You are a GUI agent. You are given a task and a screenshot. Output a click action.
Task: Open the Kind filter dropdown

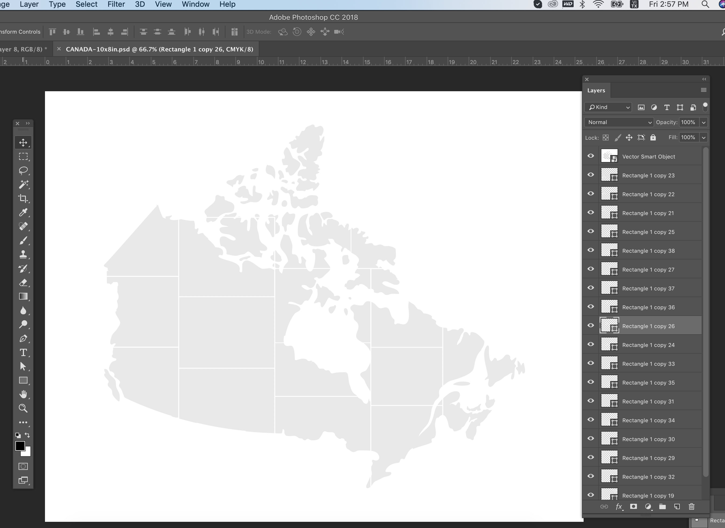[x=608, y=107]
